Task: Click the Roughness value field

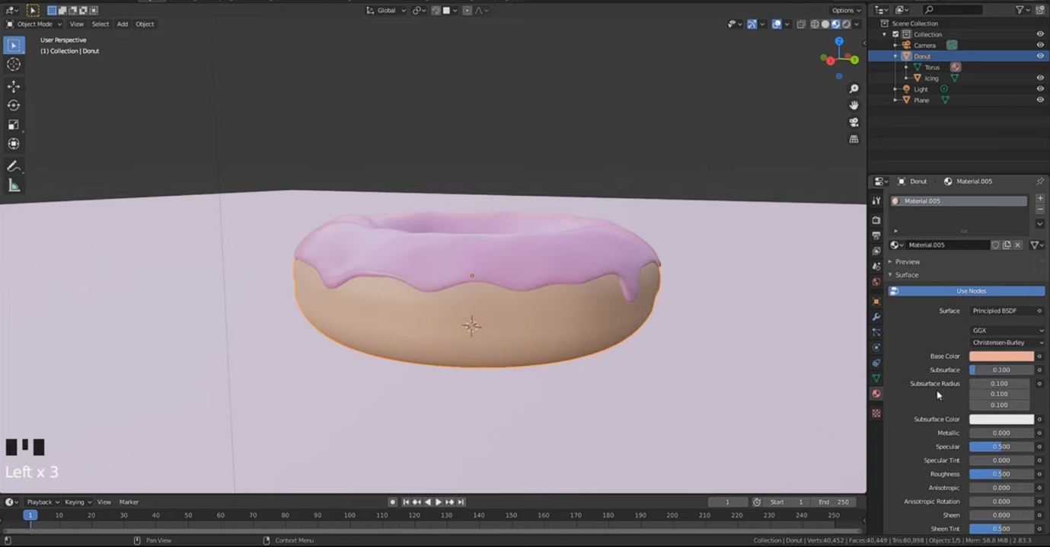Action: (1001, 474)
